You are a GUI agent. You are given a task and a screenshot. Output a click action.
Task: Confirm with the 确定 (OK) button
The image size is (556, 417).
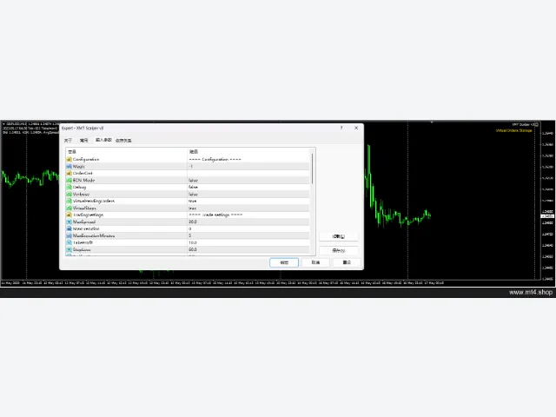coord(284,262)
